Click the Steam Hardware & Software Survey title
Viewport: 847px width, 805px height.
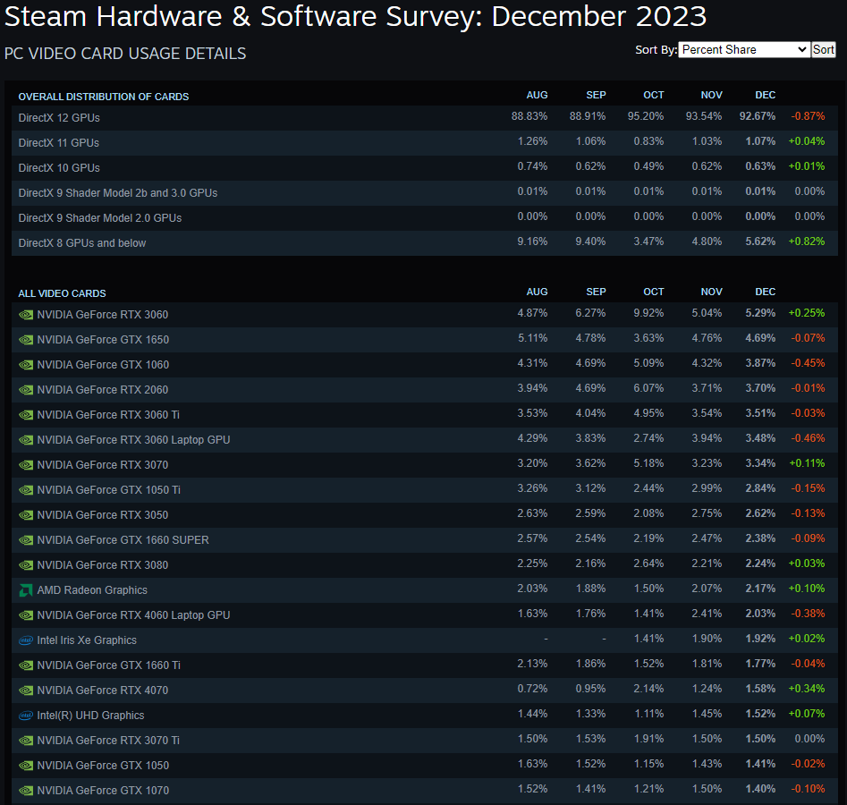click(x=355, y=16)
